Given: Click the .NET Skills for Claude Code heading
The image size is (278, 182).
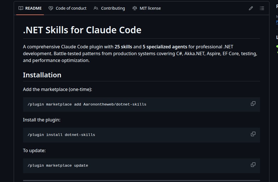Looking at the screenshot, I should (82, 30).
